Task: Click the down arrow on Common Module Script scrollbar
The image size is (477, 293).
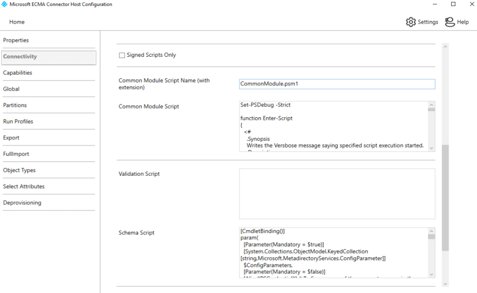Action: click(x=432, y=148)
